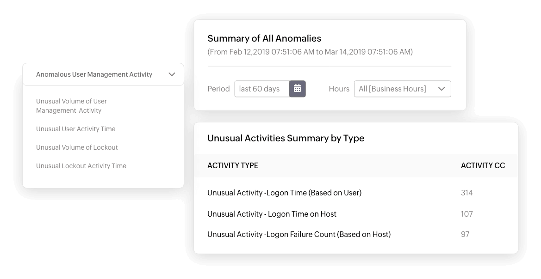Viewport: 541px width, 279px height.
Task: Open the row Unusual Activity - Logon Time (Based on User)
Action: (x=285, y=193)
